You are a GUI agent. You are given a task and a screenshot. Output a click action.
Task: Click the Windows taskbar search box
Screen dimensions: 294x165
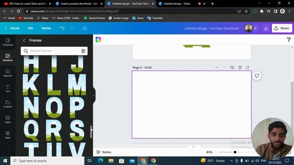(x=47, y=161)
